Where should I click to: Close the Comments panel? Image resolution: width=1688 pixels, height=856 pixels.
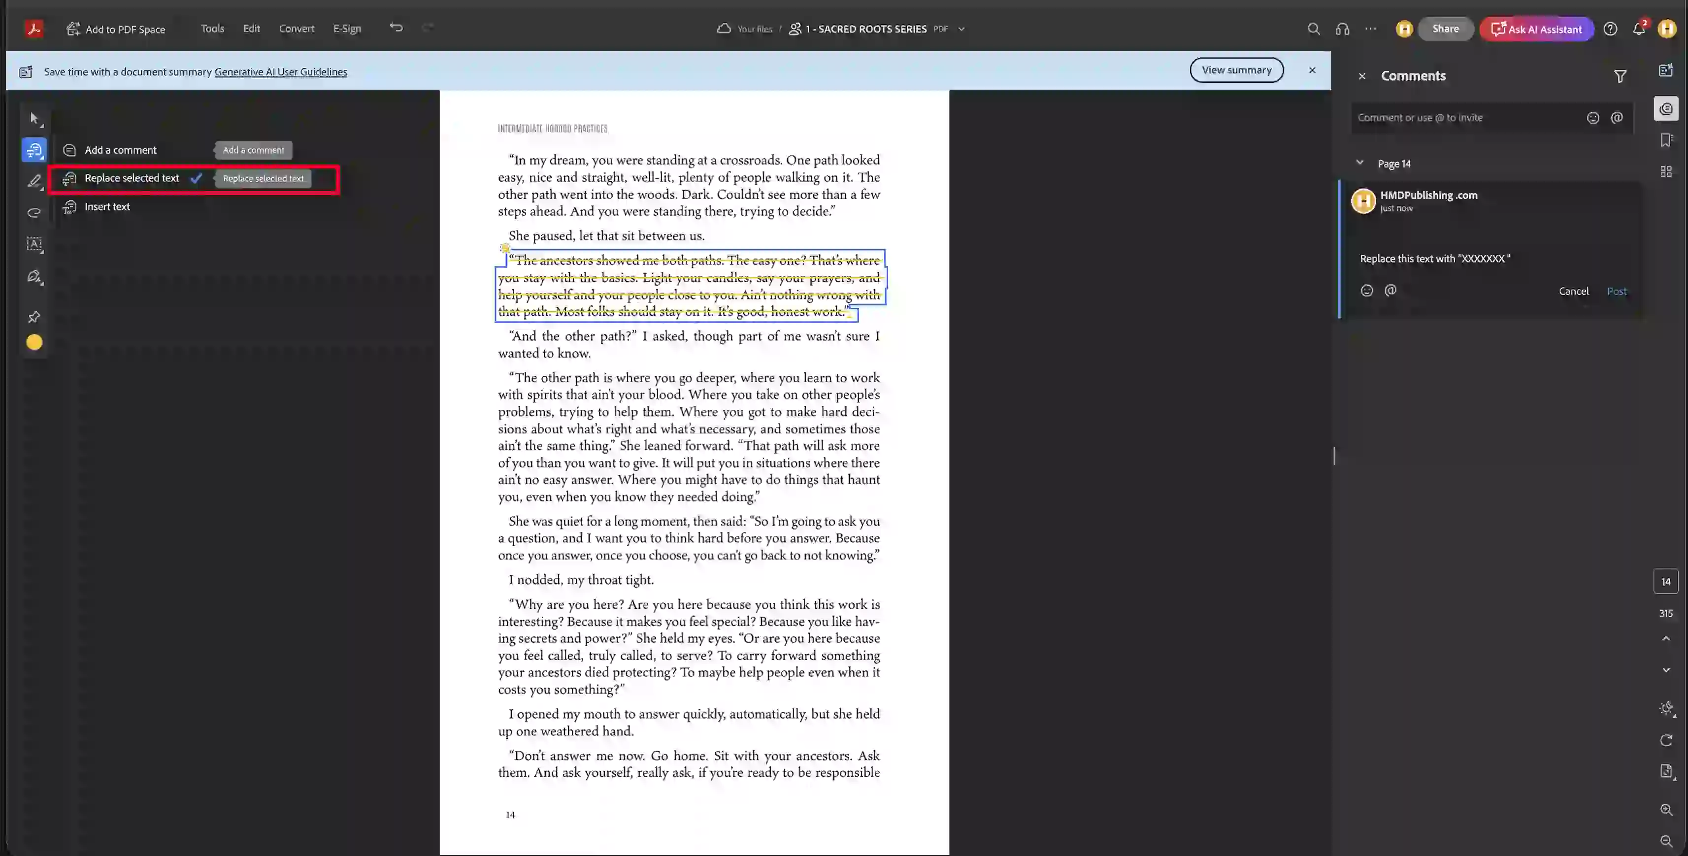1361,76
